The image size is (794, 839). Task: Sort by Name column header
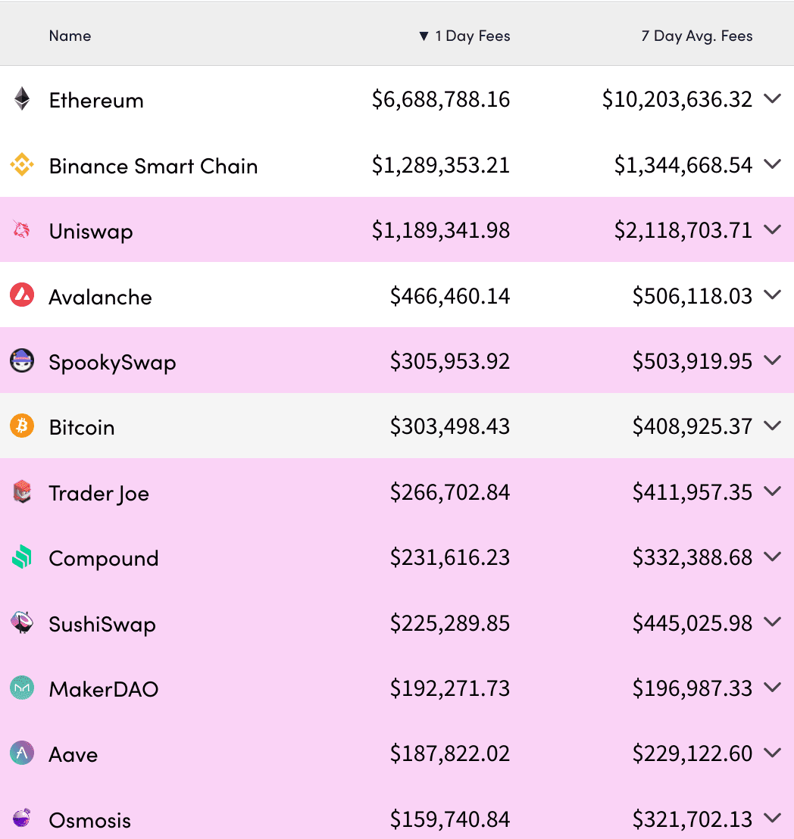pos(70,36)
